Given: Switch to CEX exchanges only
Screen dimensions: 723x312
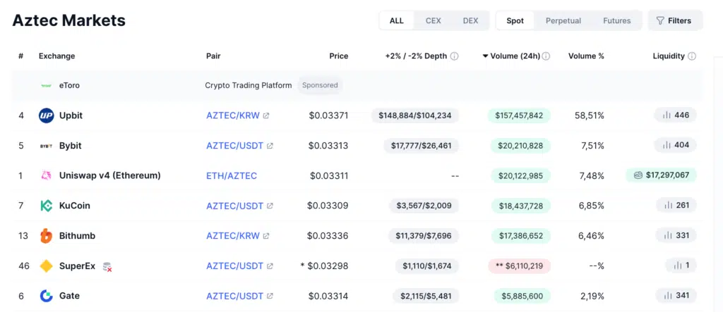Looking at the screenshot, I should coord(434,20).
